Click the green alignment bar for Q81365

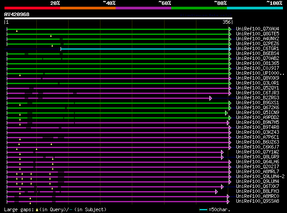pyautogui.click(x=118, y=64)
